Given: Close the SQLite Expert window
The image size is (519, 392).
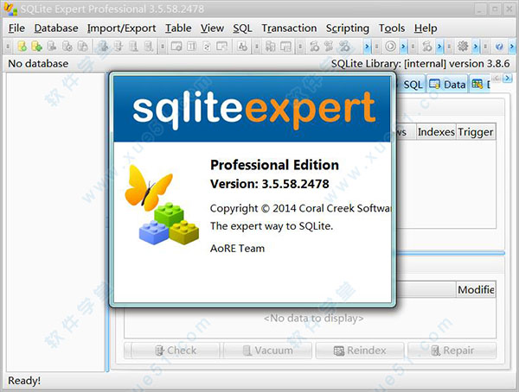Looking at the screenshot, I should (509, 9).
